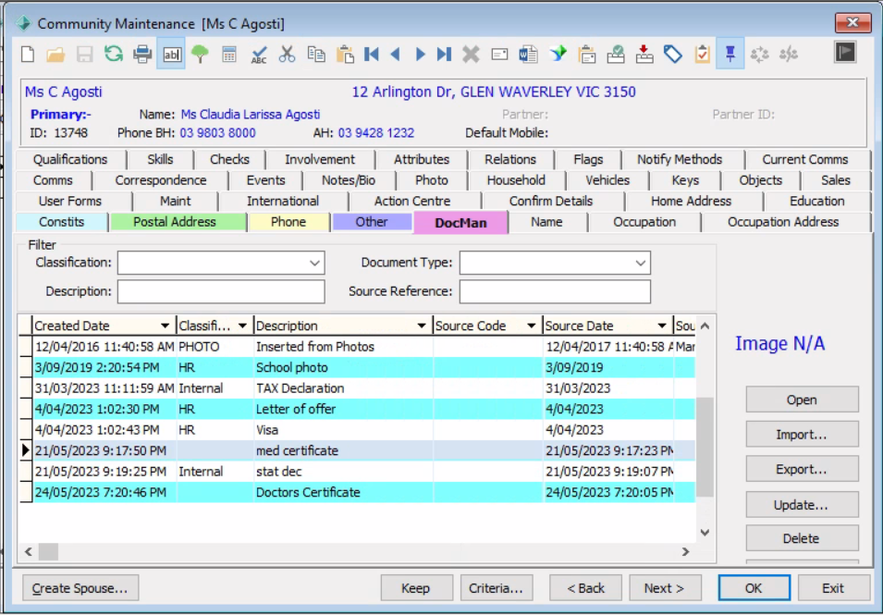
Task: Click the Criteria... button
Action: (x=496, y=588)
